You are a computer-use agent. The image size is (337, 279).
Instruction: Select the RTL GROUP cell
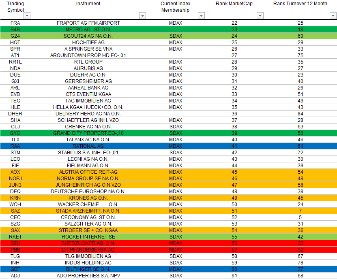(88, 62)
